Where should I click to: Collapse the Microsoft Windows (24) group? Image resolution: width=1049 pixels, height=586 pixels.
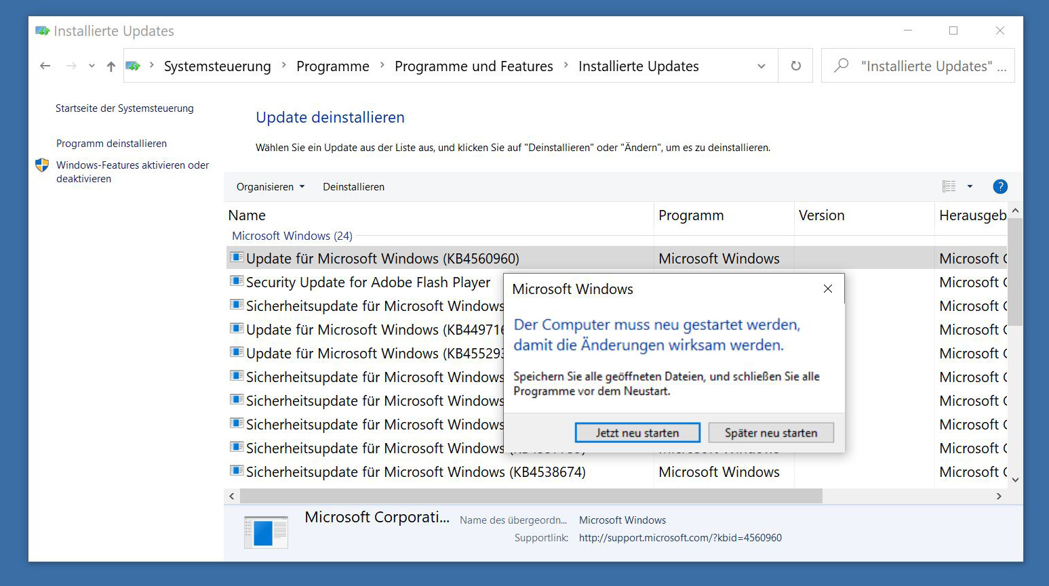point(292,236)
